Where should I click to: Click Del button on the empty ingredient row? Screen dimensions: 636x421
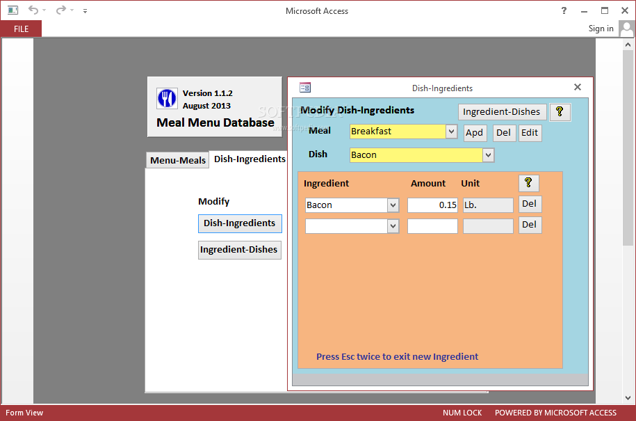[530, 225]
